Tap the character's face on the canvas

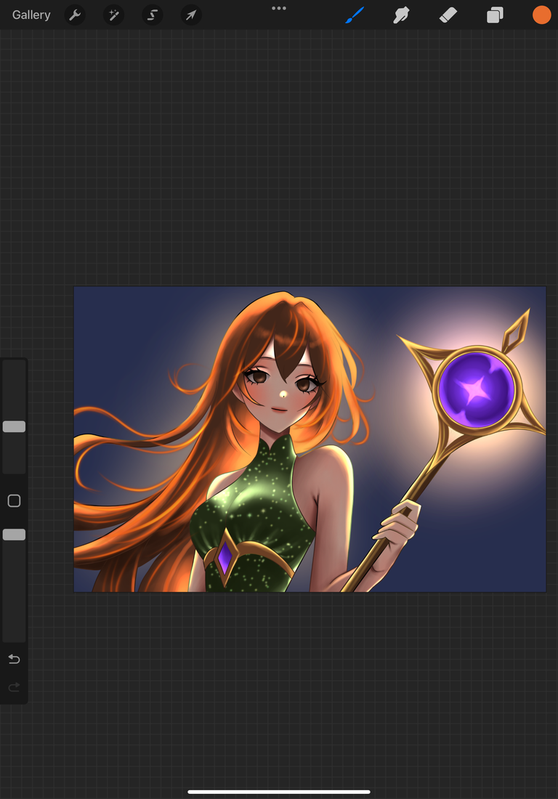(x=281, y=390)
